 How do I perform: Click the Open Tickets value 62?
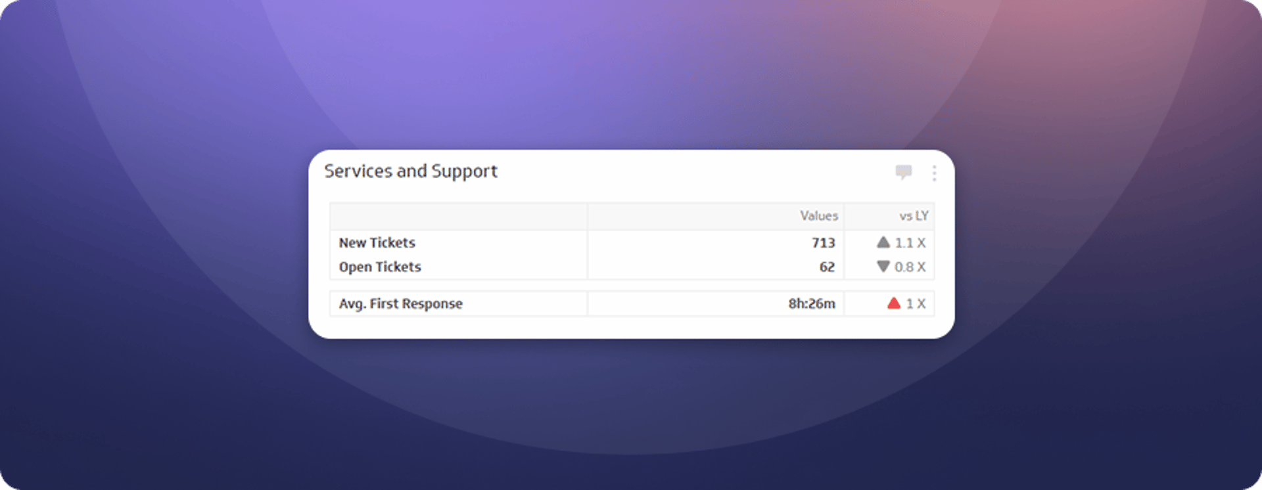pyautogui.click(x=827, y=267)
